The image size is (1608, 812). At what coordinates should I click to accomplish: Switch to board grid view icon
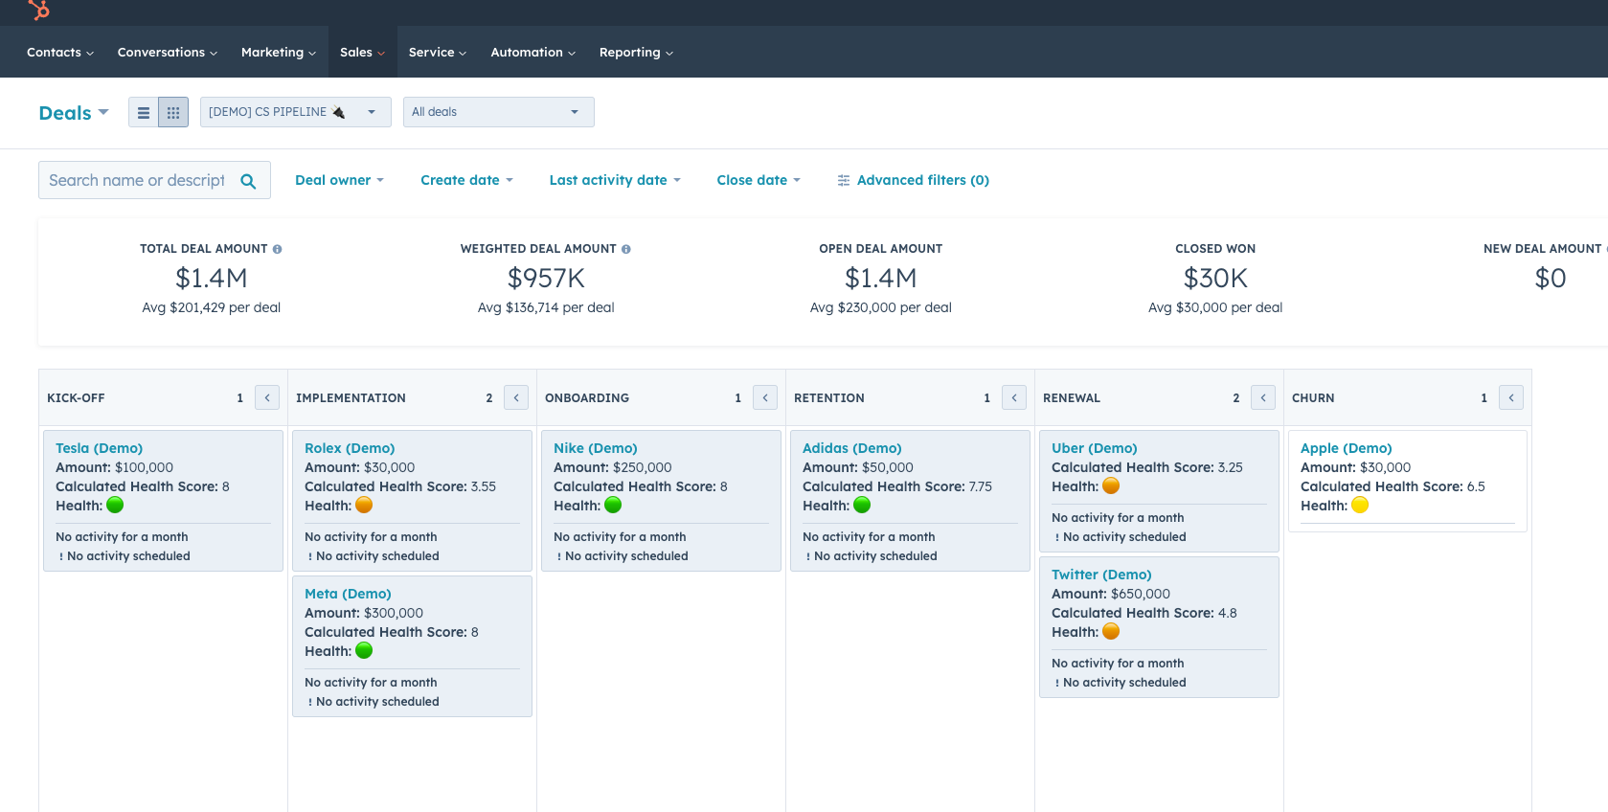click(173, 112)
